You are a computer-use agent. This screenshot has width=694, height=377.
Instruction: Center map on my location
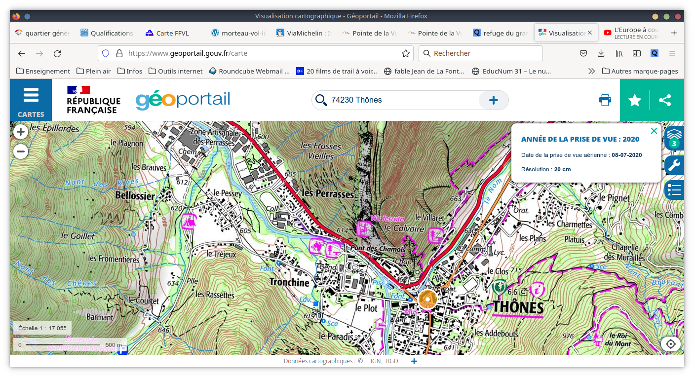pyautogui.click(x=671, y=344)
